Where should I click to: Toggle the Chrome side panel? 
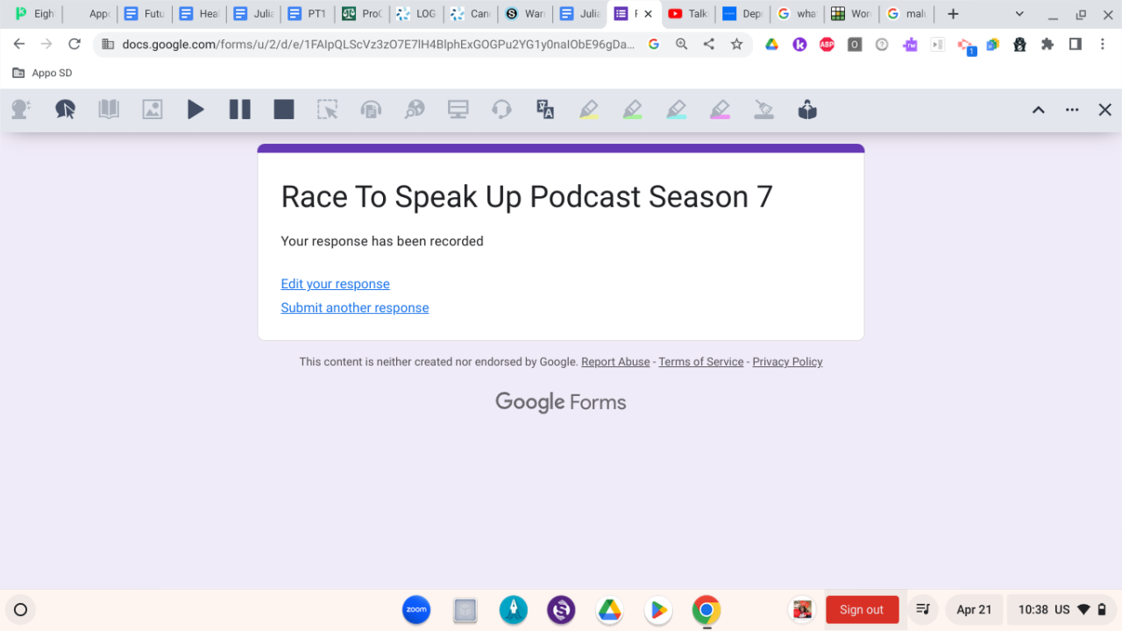(1076, 45)
